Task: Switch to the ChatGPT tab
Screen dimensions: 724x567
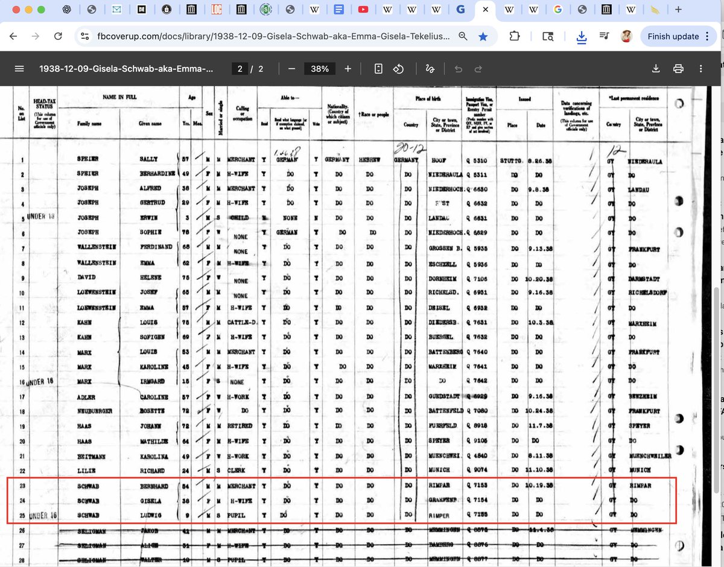Action: pyautogui.click(x=67, y=10)
